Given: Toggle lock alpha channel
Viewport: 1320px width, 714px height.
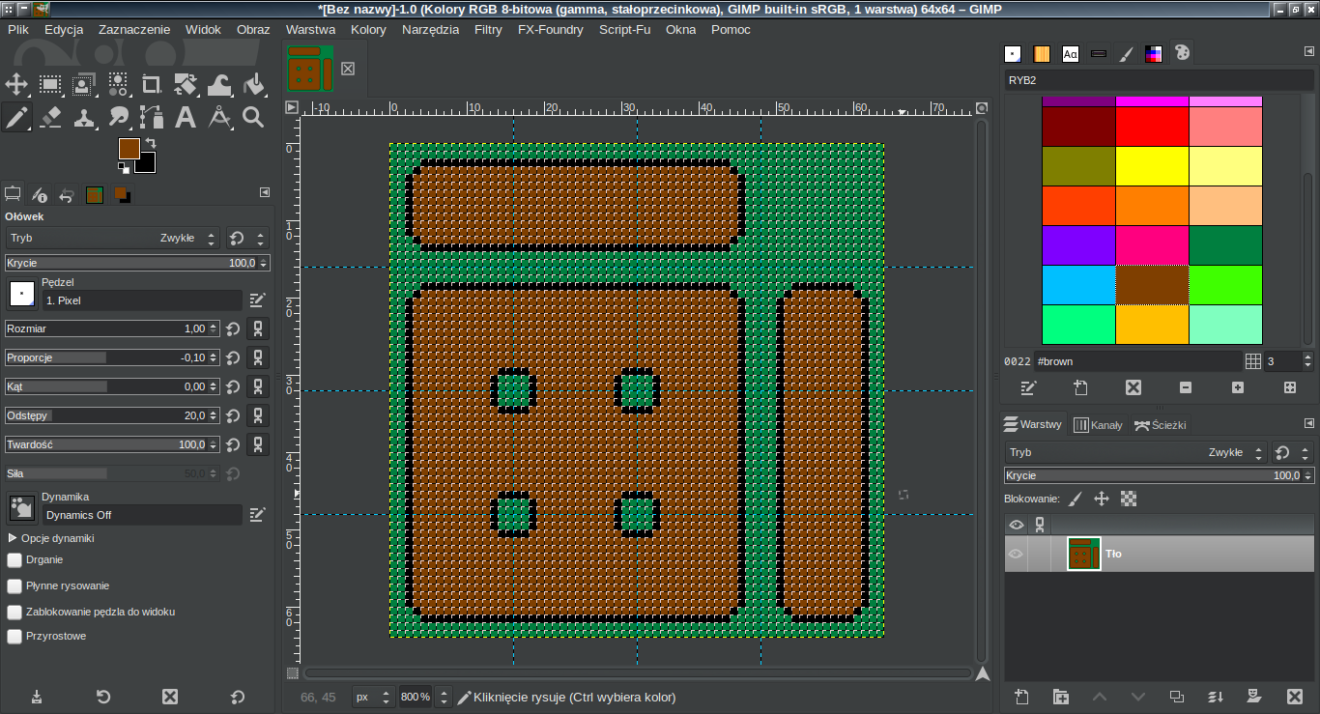Looking at the screenshot, I should click(1129, 499).
